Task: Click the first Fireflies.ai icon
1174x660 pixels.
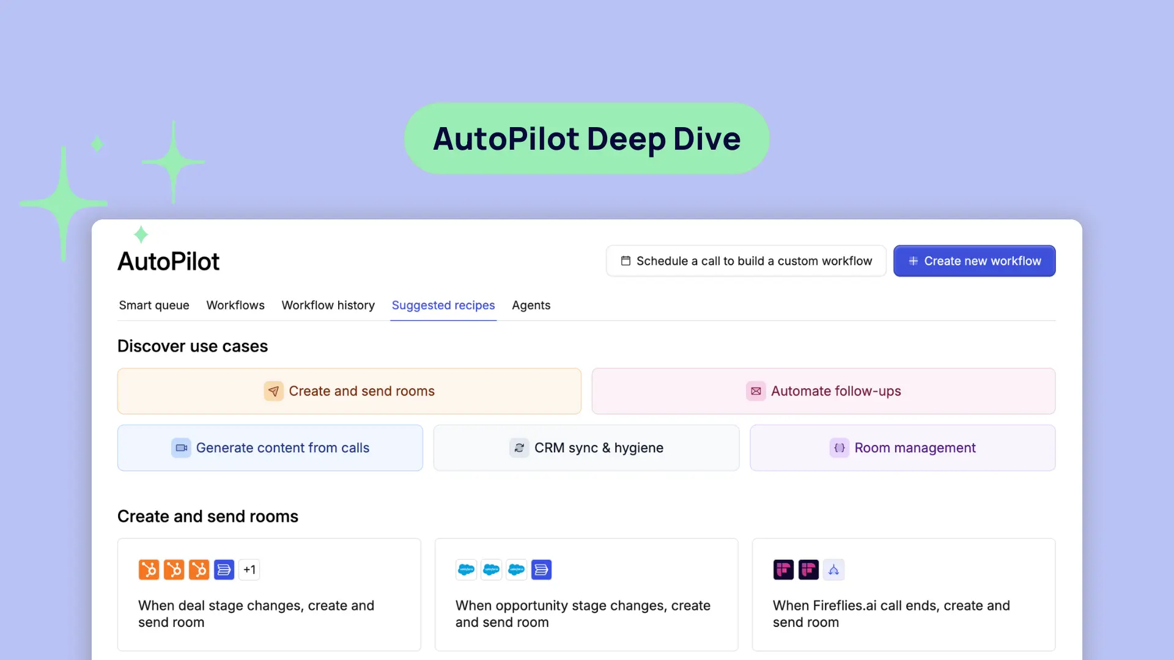Action: (x=783, y=570)
